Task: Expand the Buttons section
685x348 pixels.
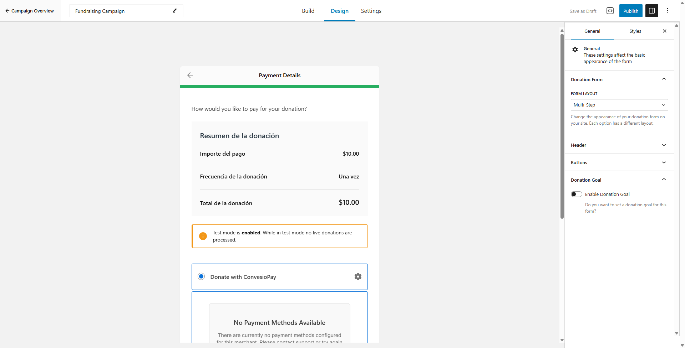Action: pos(619,162)
